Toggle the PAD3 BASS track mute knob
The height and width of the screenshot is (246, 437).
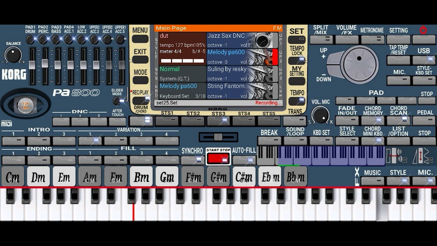[56, 40]
